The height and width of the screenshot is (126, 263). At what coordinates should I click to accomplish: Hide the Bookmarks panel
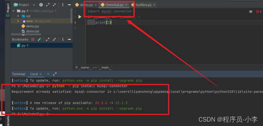point(69,39)
